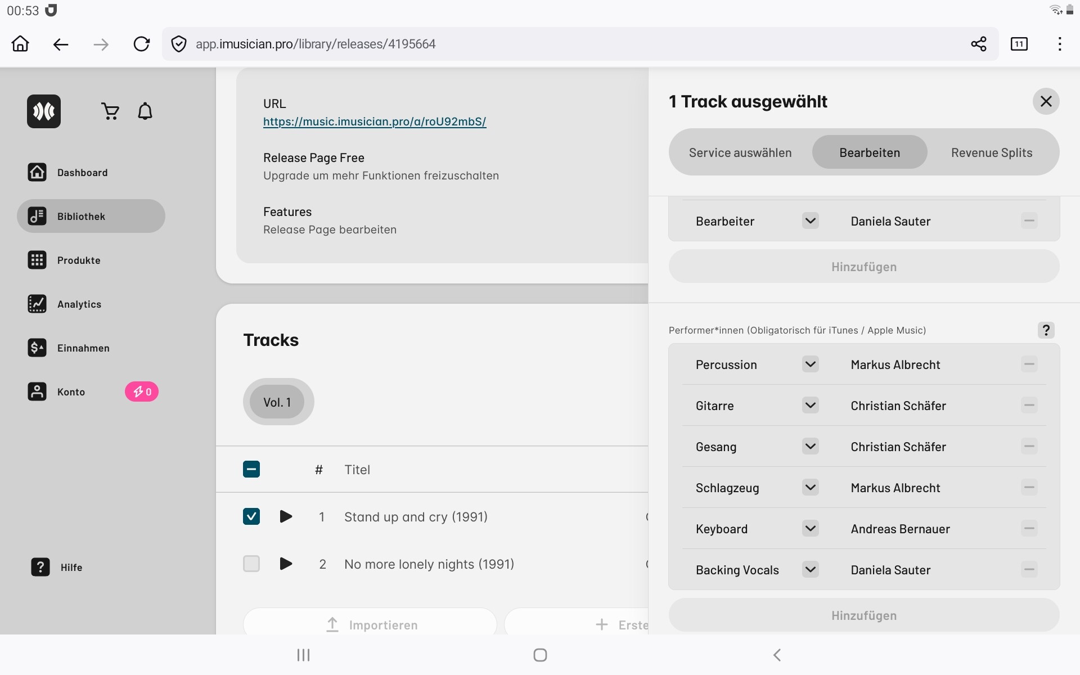Click the iMusician logo icon
The height and width of the screenshot is (675, 1080).
pyautogui.click(x=44, y=111)
